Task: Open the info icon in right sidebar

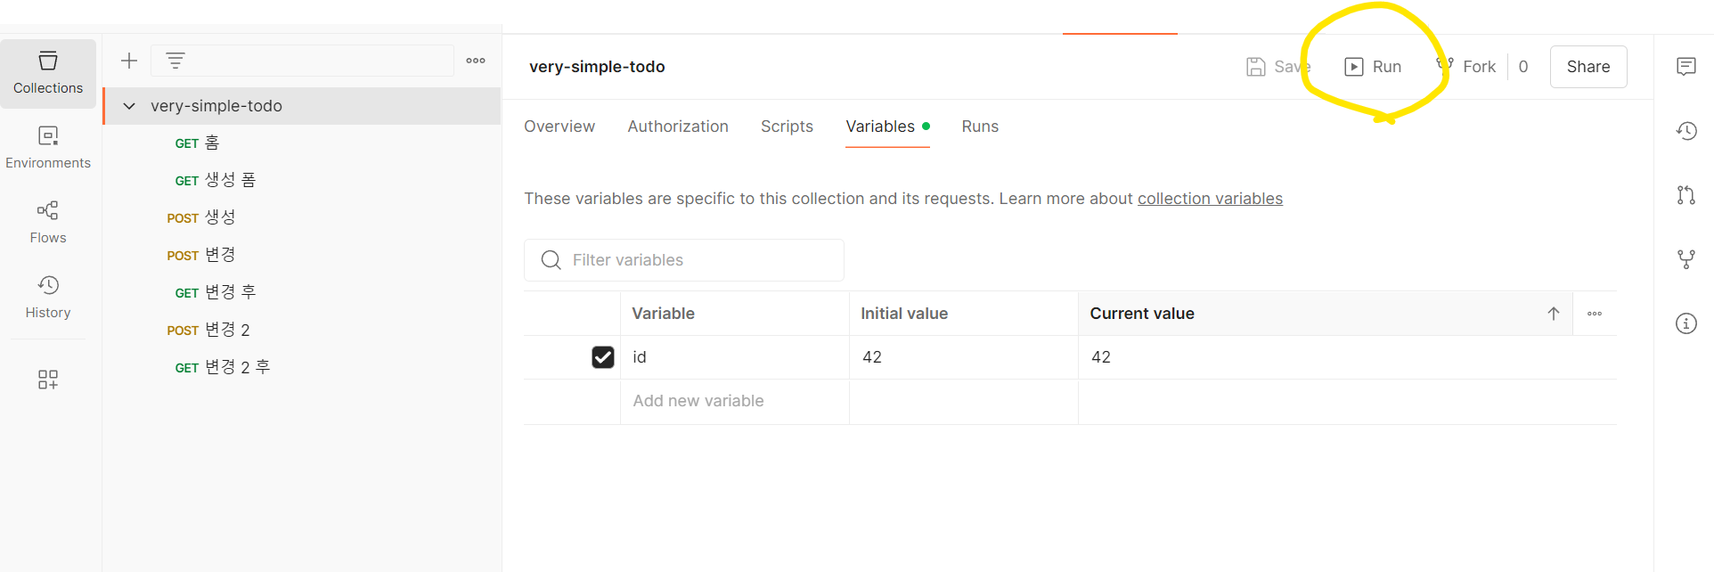Action: pos(1686,323)
